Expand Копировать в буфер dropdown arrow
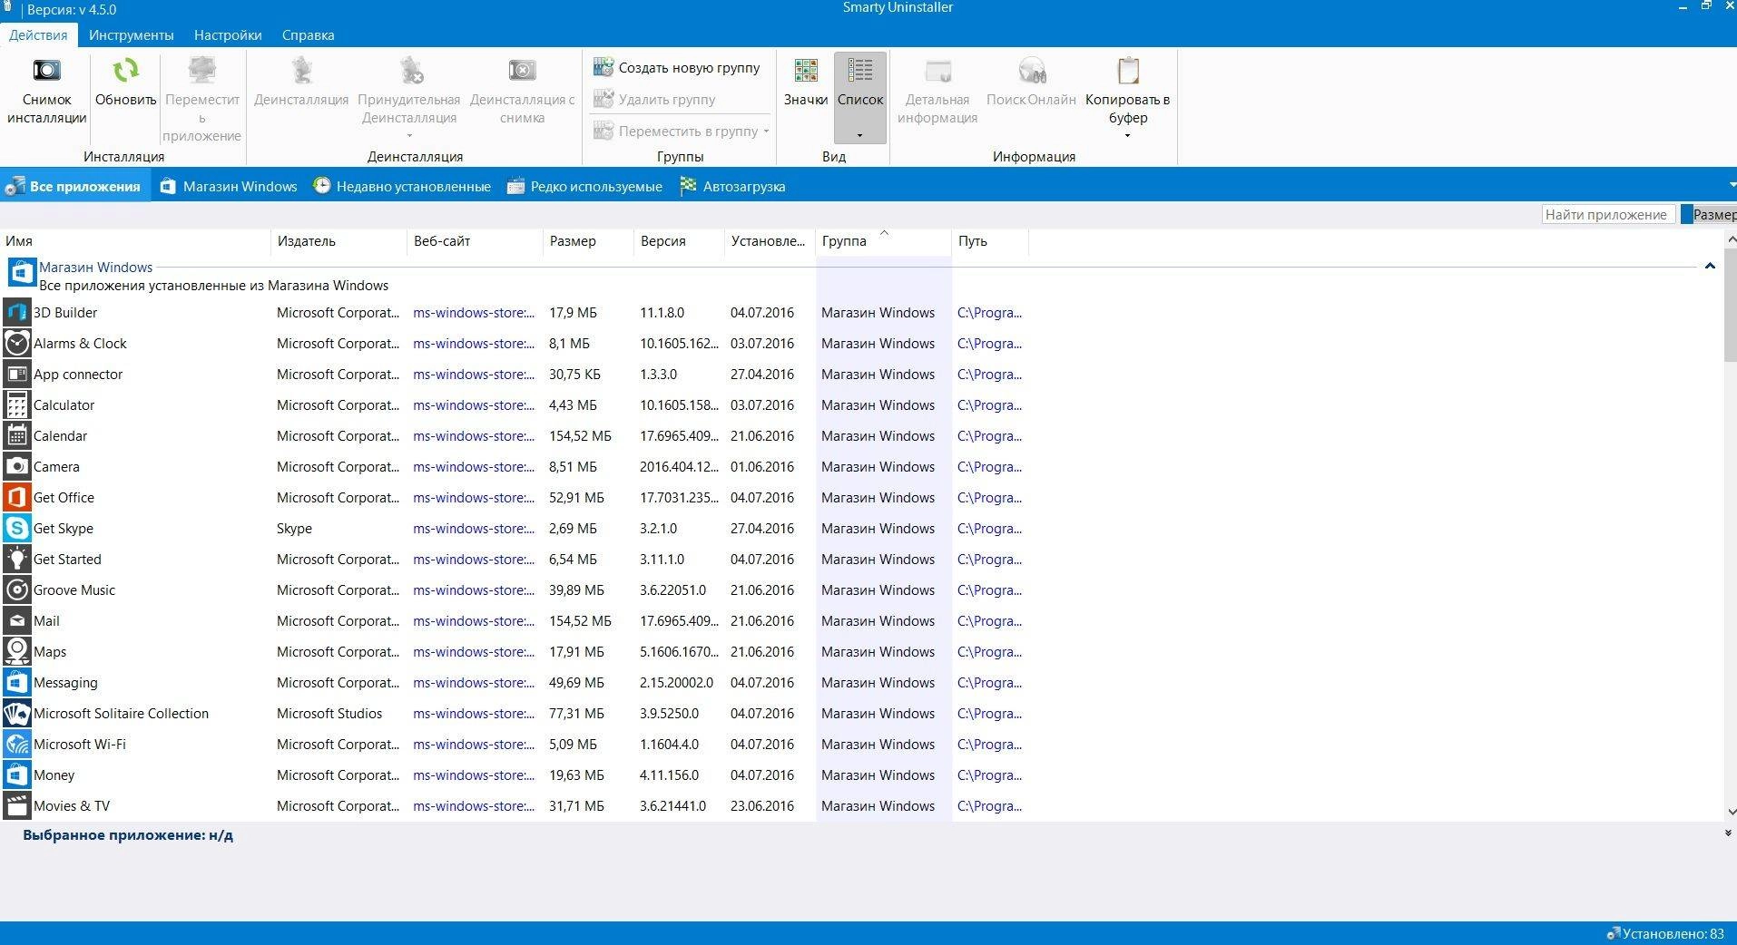 pyautogui.click(x=1127, y=136)
